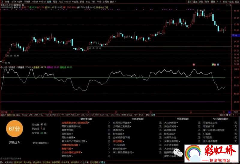Select the RSI indicator

pyautogui.click(x=92, y=115)
